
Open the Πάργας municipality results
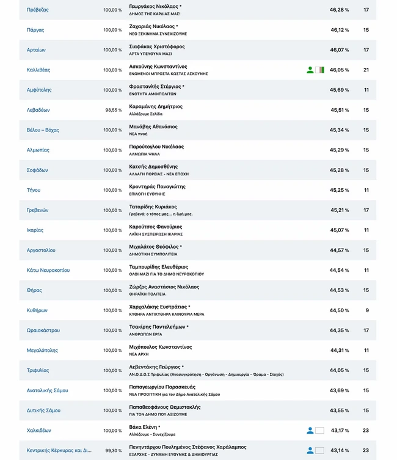35,30
